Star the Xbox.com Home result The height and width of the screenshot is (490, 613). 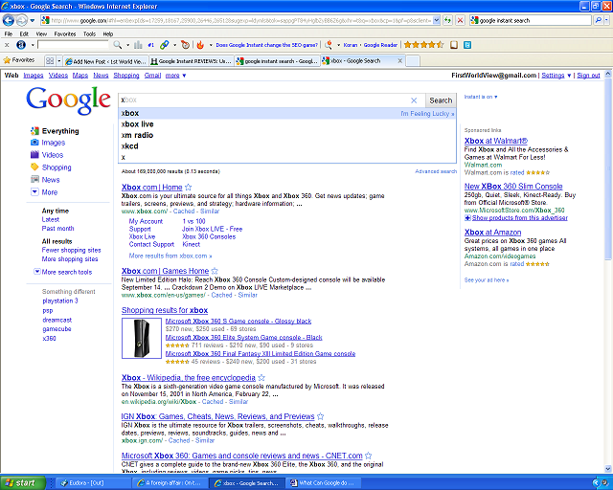point(189,188)
